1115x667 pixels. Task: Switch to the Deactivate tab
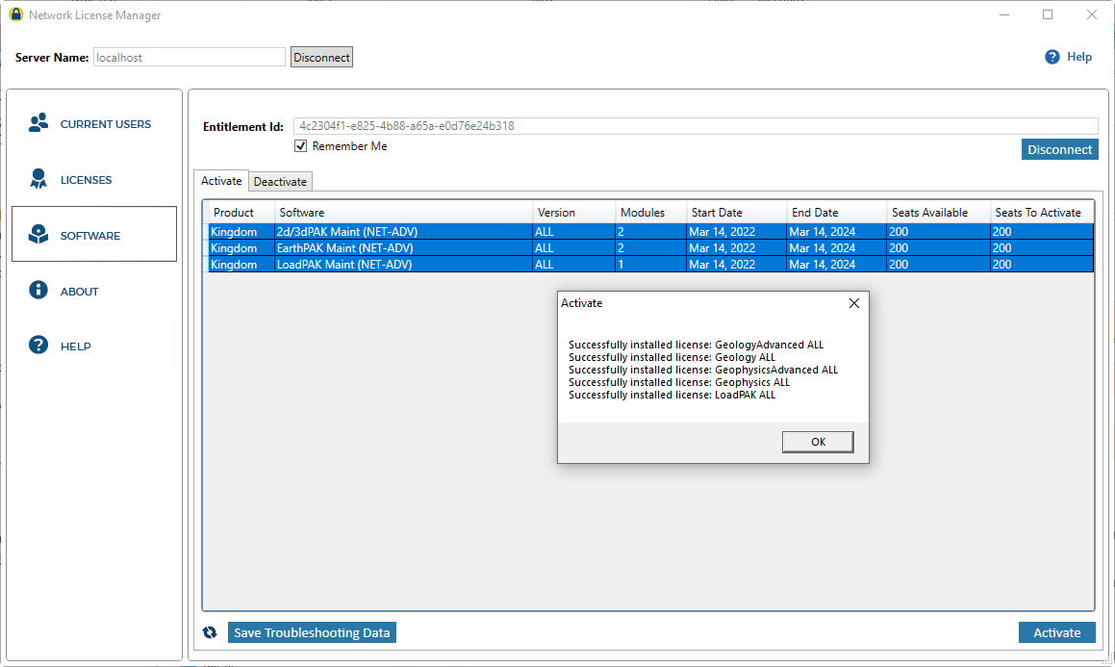click(x=280, y=181)
